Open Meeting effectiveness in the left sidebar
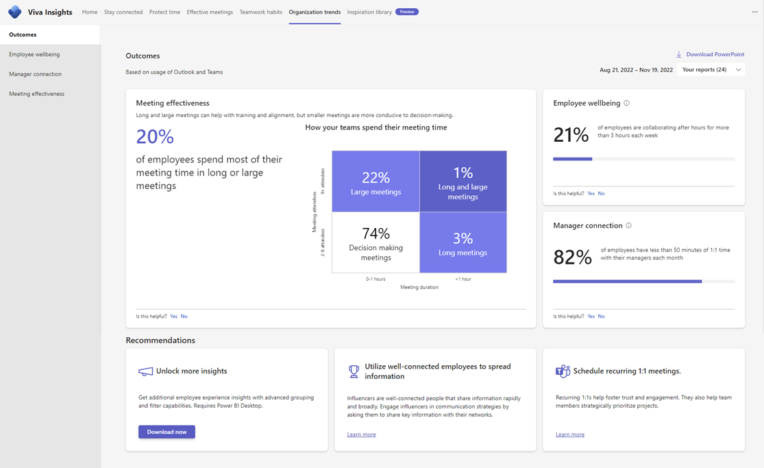Screen dimensions: 764x468 click(50, 94)
